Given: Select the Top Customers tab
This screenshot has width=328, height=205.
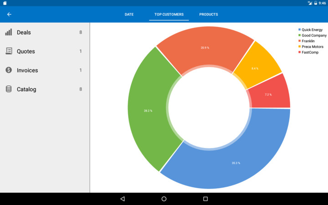Looking at the screenshot, I should pyautogui.click(x=169, y=15).
